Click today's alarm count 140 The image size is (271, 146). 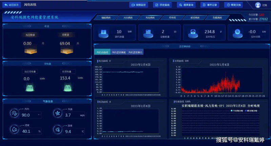(262, 15)
